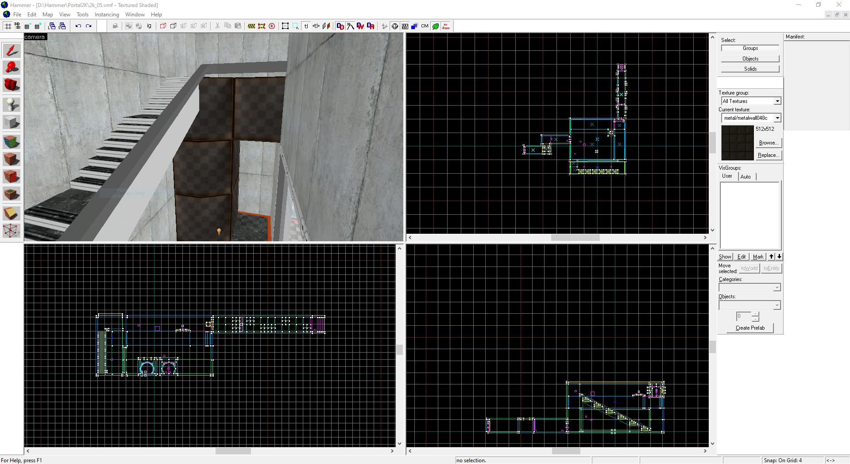The height and width of the screenshot is (464, 850).
Task: Click Hide Selected Objects red box icon
Action: coord(163,26)
